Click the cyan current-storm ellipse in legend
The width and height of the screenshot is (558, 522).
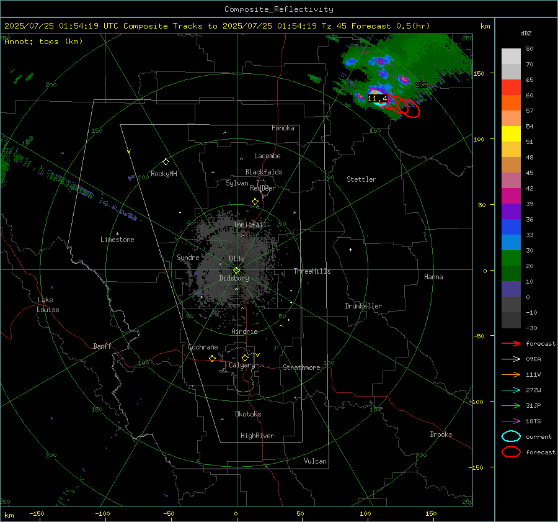coord(511,436)
